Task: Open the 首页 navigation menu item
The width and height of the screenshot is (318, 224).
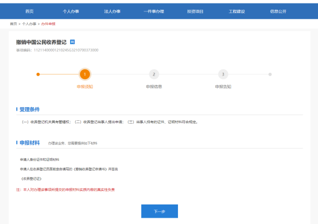Action: pos(29,11)
